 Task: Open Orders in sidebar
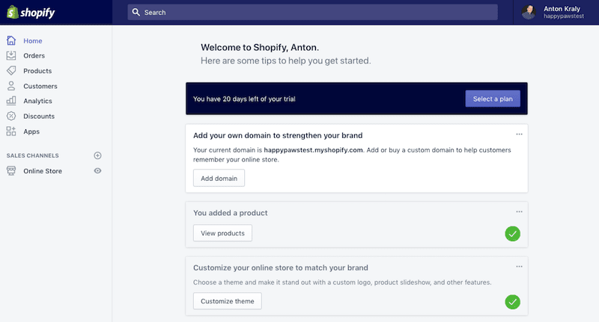34,55
